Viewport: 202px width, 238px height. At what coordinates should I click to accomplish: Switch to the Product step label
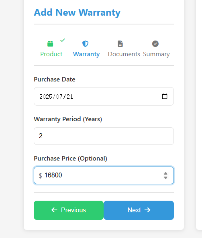click(51, 54)
